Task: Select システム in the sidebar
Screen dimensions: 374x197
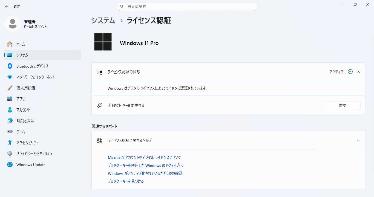Action: (22, 55)
